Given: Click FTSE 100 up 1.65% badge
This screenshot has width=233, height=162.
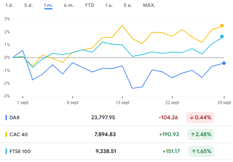Looking at the screenshot, I should tap(201, 151).
